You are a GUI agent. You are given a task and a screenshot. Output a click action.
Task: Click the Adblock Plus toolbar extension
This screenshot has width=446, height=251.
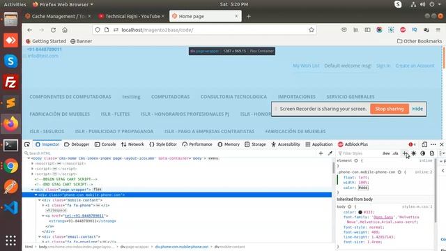click(403, 29)
